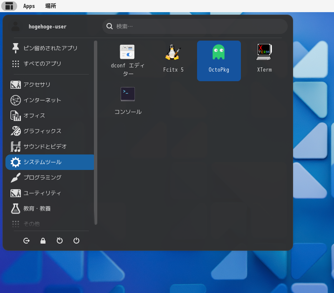Click the log out icon
This screenshot has height=293, width=334.
(x=27, y=241)
